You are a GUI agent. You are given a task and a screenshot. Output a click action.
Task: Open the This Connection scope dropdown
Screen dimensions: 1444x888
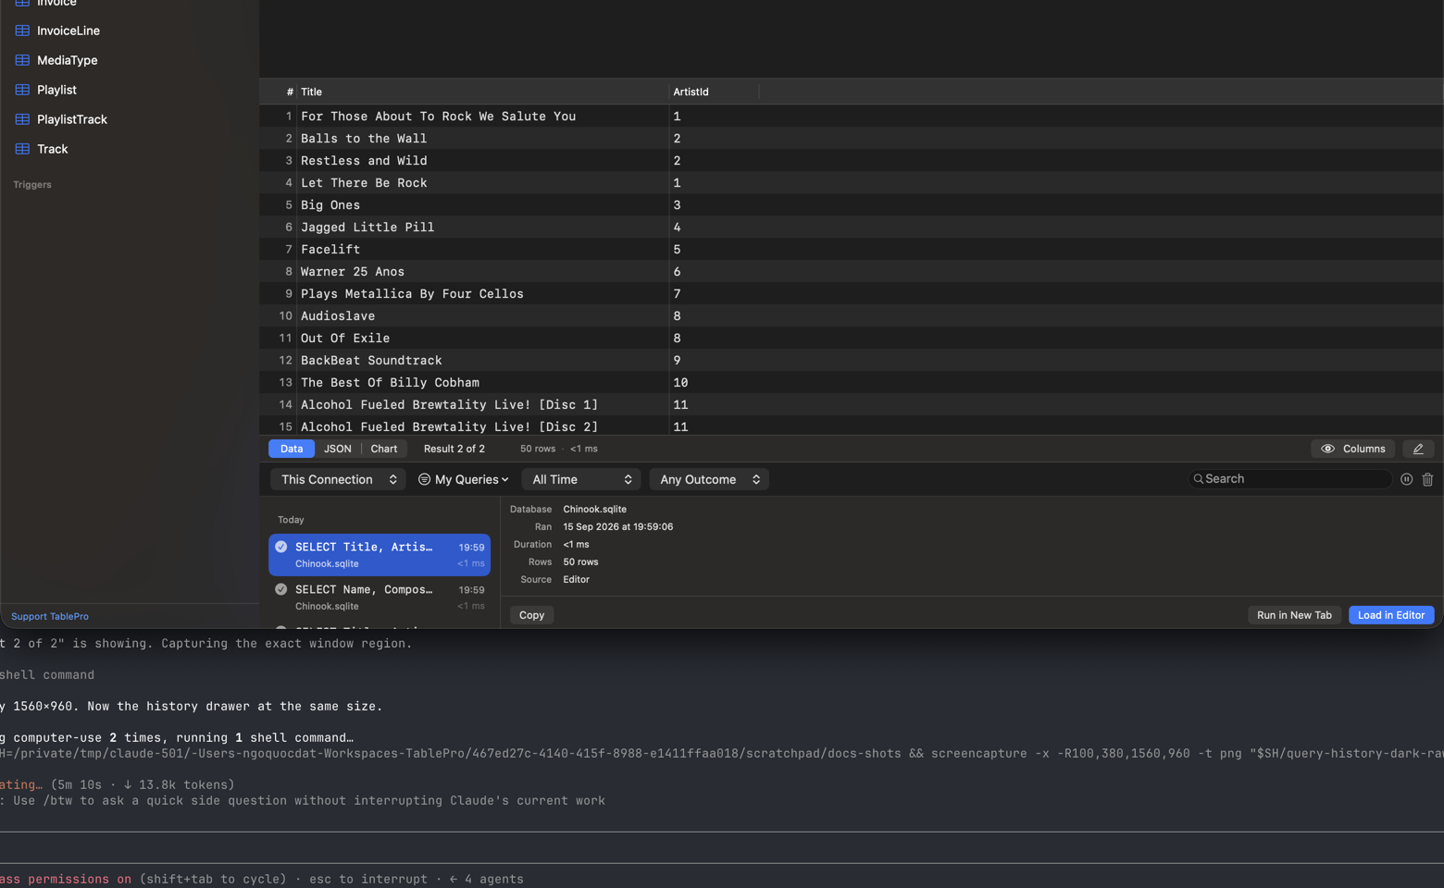pos(338,479)
